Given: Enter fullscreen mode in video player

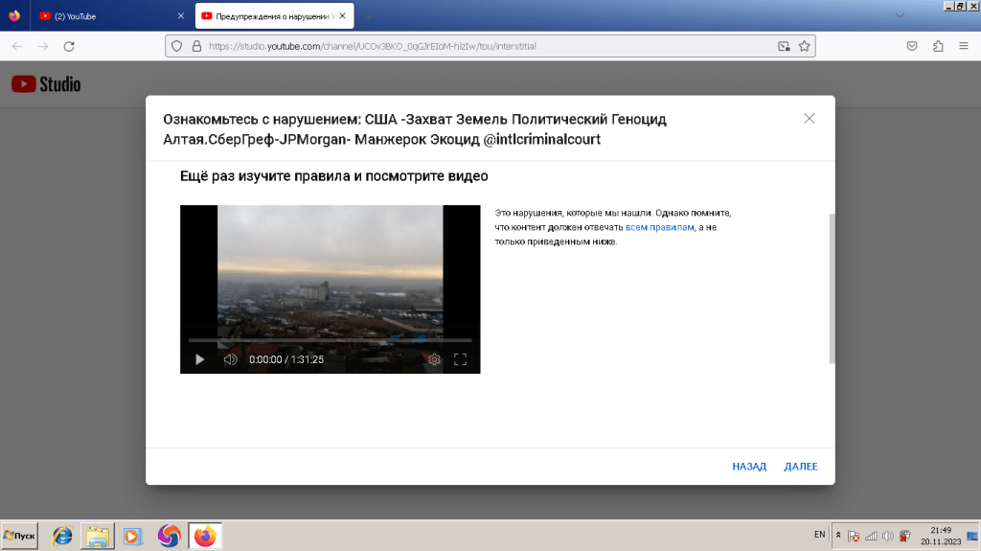Looking at the screenshot, I should pyautogui.click(x=460, y=359).
